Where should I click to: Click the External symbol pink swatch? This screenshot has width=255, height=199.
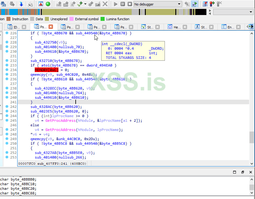click(x=71, y=19)
